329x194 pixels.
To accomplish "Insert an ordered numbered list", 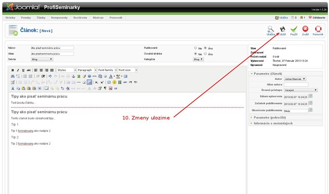I will pos(31,76).
